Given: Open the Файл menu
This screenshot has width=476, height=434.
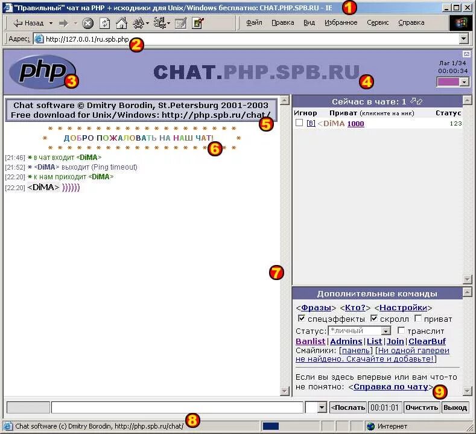Looking at the screenshot, I should pos(254,22).
